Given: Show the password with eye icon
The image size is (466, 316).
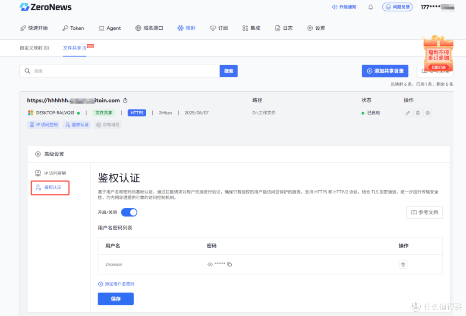Looking at the screenshot, I should pos(210,264).
